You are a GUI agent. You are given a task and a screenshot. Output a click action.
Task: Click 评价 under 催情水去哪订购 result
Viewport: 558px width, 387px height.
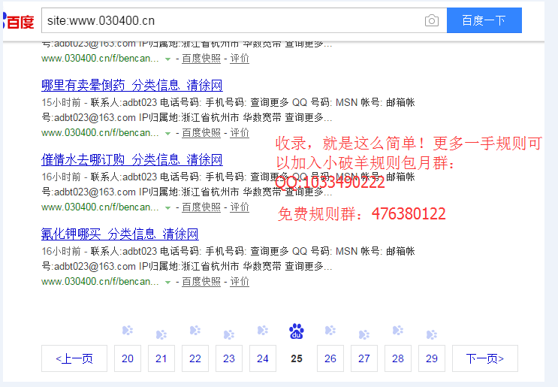(x=240, y=207)
